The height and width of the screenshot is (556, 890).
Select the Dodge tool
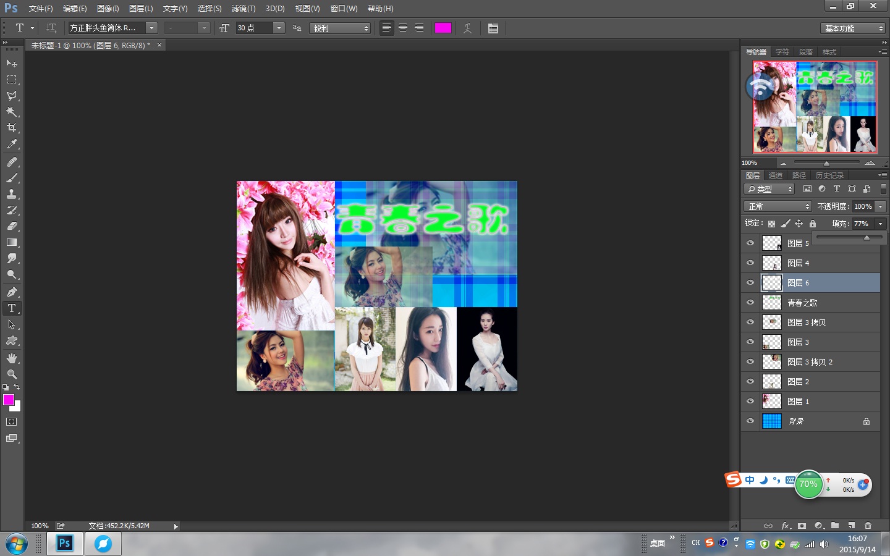[x=12, y=274]
